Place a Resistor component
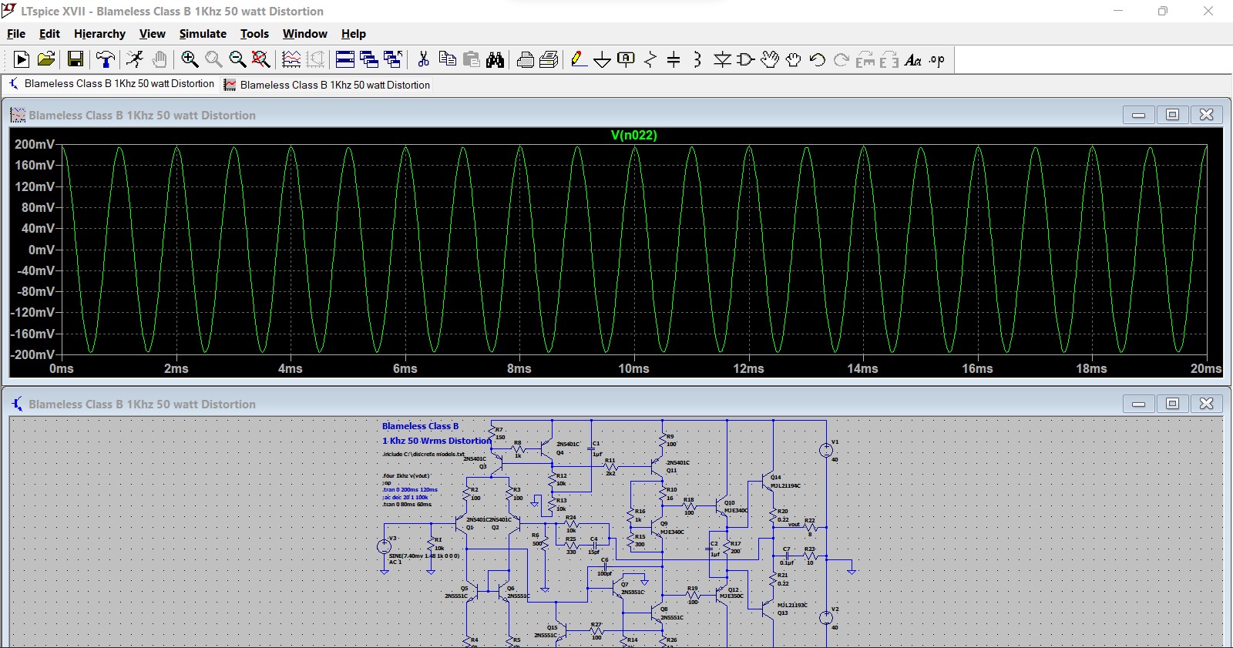The width and height of the screenshot is (1233, 648). [650, 59]
